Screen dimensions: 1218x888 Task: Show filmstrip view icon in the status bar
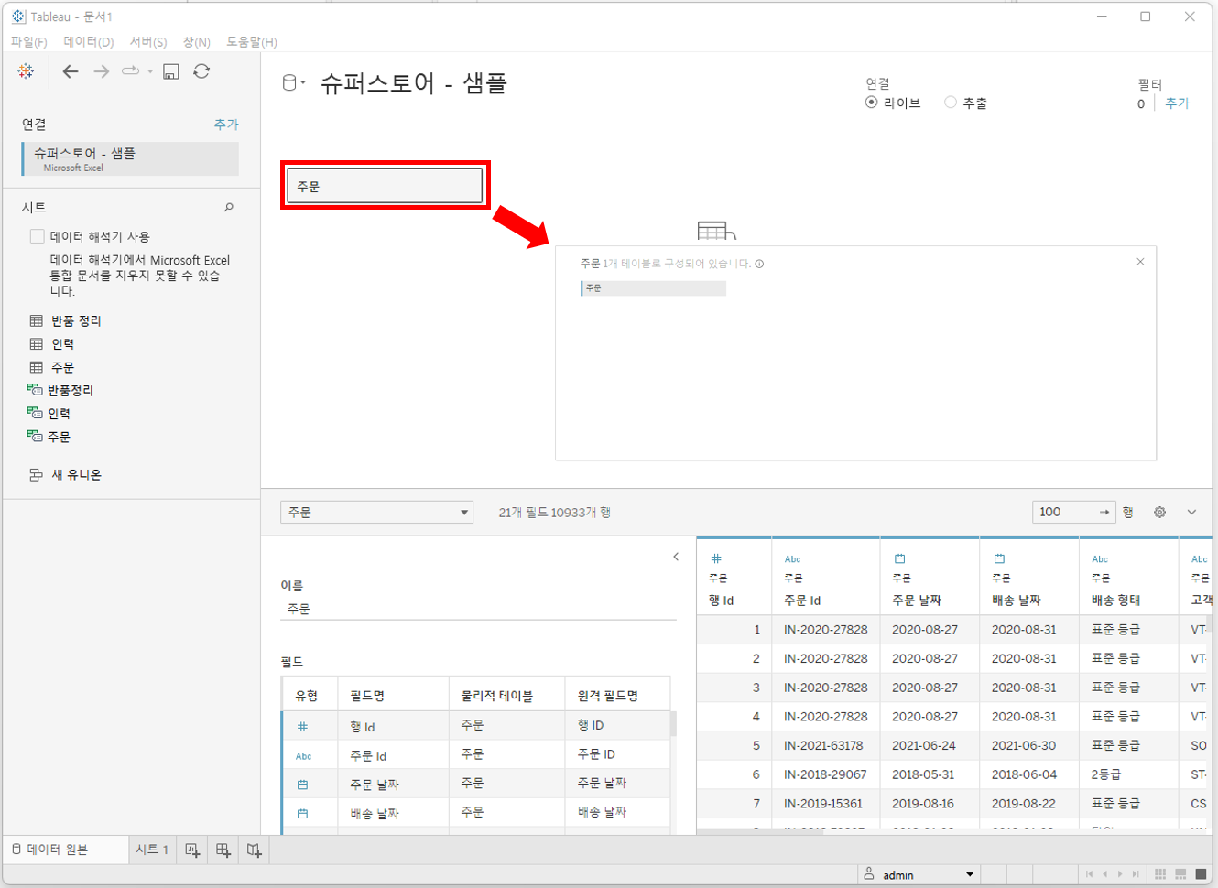tap(1180, 874)
